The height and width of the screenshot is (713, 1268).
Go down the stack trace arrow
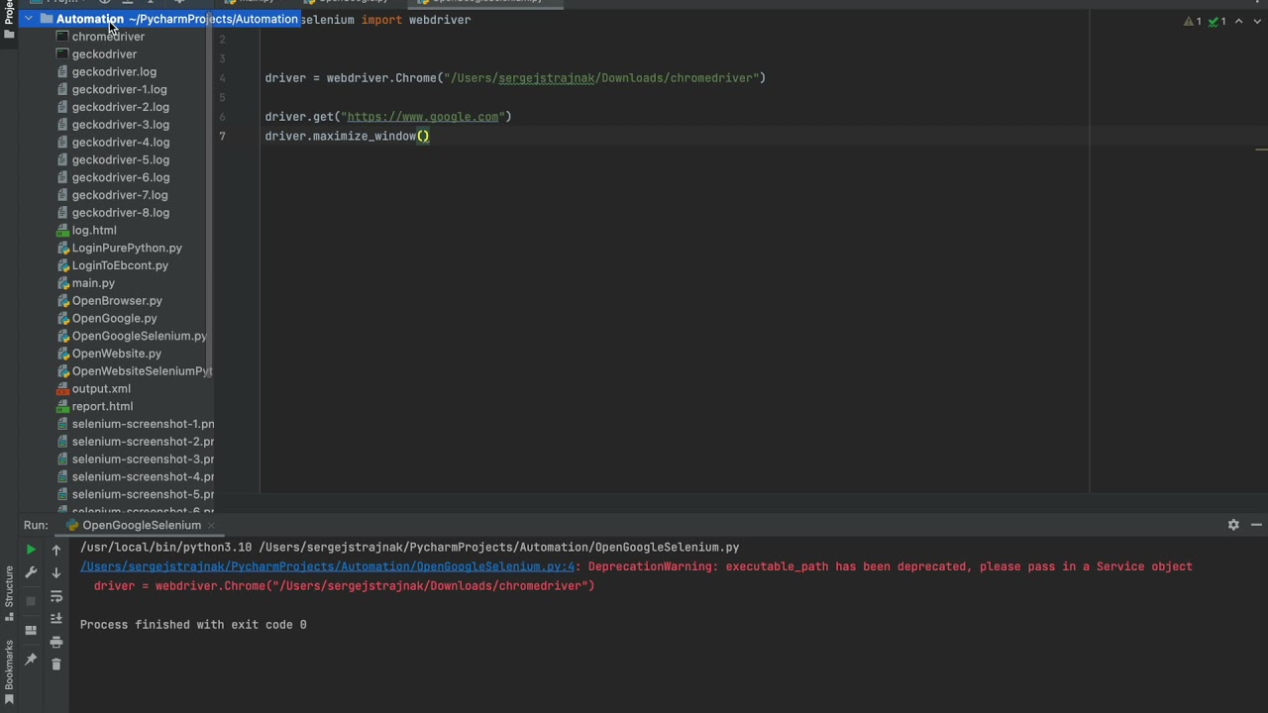[x=56, y=572]
